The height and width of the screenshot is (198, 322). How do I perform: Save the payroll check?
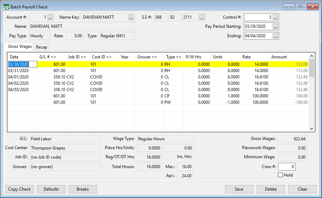tap(239, 189)
